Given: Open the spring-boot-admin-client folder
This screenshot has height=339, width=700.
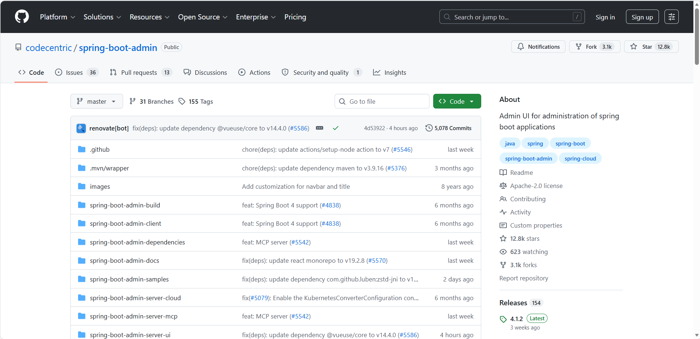Looking at the screenshot, I should click(125, 224).
